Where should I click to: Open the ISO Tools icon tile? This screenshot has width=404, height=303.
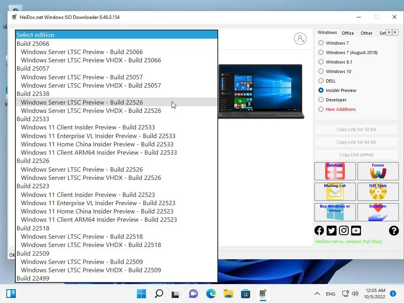point(378,192)
